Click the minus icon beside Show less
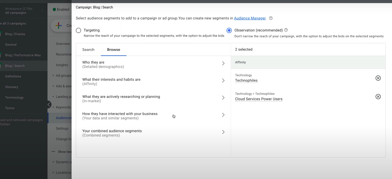Screen dimensions: 392x179 tap(53, 152)
